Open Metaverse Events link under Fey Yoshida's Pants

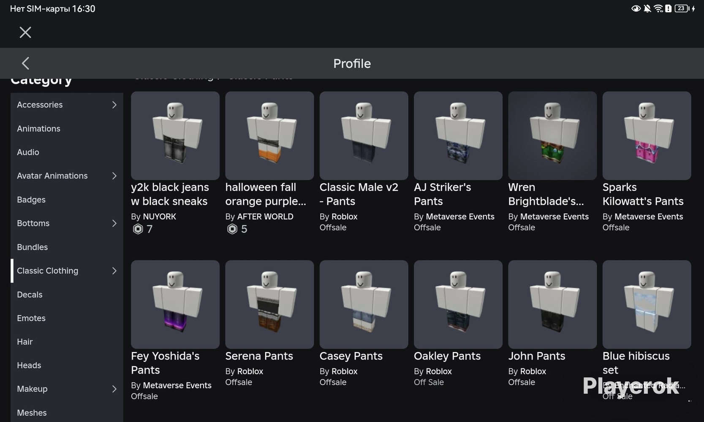coord(177,385)
